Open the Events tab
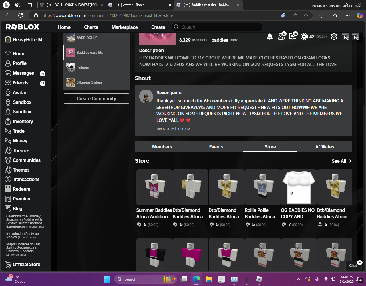This screenshot has height=286, width=366. click(216, 147)
